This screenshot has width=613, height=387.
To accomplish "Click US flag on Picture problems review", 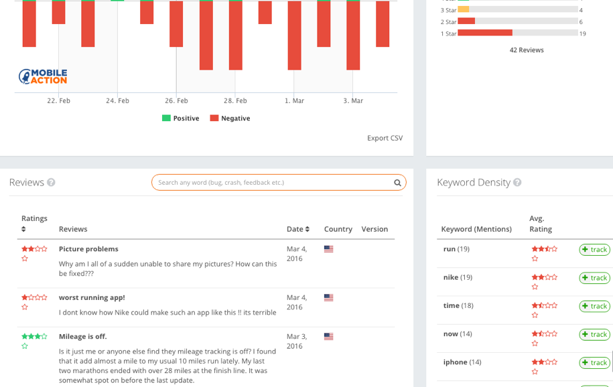I will coord(329,249).
